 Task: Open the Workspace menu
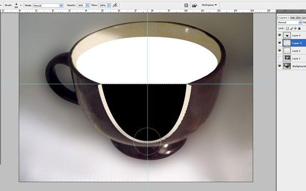209,5
